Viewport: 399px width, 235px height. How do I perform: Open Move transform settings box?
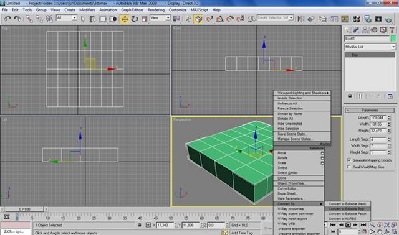322,153
